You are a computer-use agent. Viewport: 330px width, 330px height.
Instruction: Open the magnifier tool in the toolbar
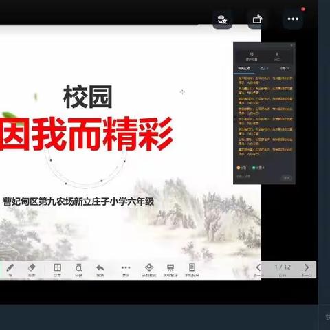pos(78,269)
